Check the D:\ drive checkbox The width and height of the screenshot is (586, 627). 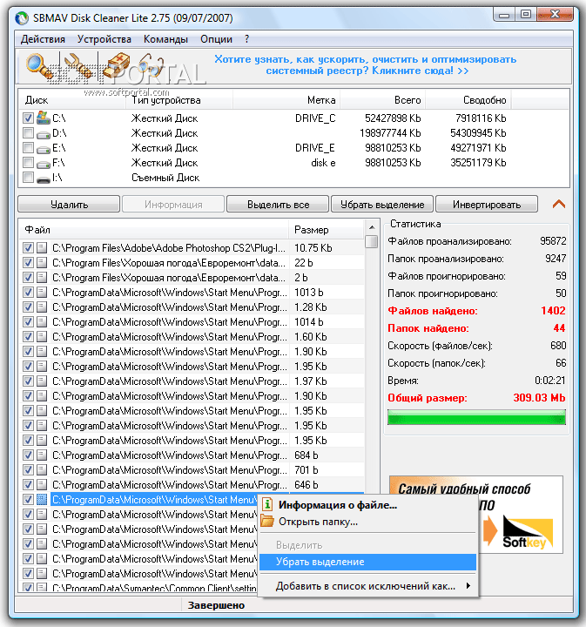tap(28, 133)
